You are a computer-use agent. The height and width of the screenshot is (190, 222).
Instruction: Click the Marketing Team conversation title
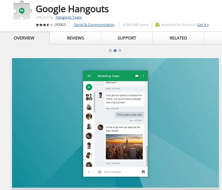[x=108, y=76]
